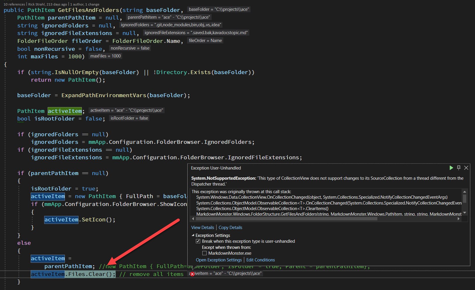
Task: Click the FolderFileOrder.Name default value
Action: click(x=146, y=41)
